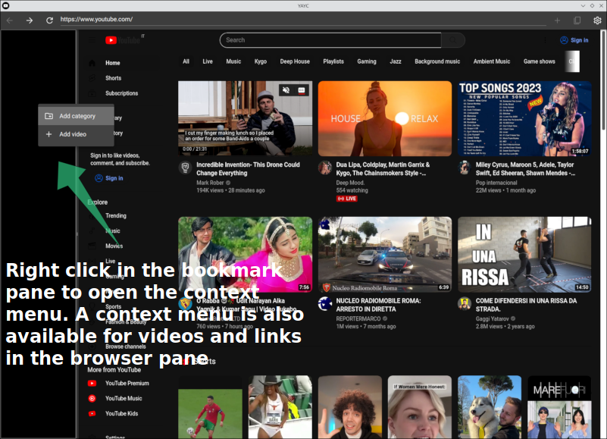Image resolution: width=607 pixels, height=439 pixels.
Task: Reload the page with the refresh icon
Action: pyautogui.click(x=49, y=20)
